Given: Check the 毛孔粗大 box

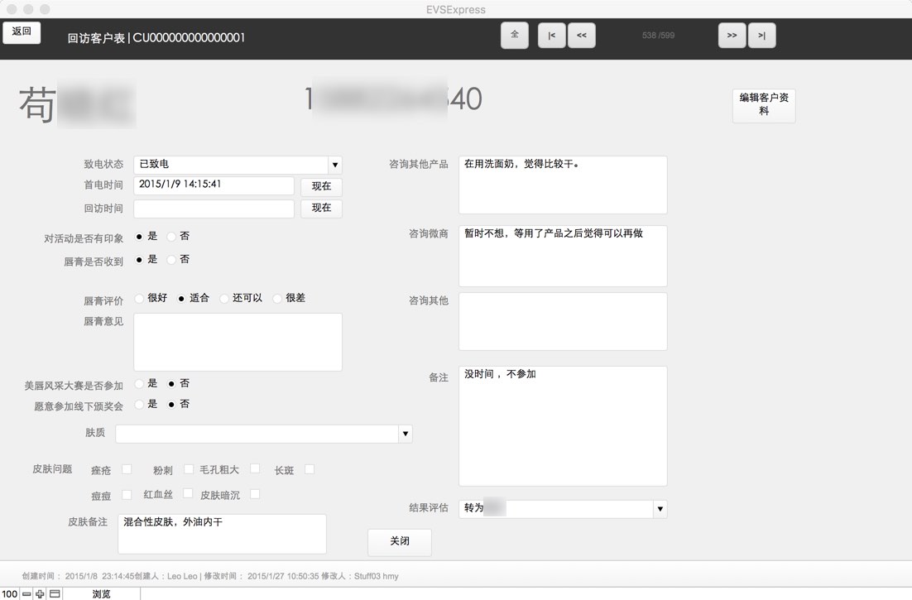Looking at the screenshot, I should [255, 468].
